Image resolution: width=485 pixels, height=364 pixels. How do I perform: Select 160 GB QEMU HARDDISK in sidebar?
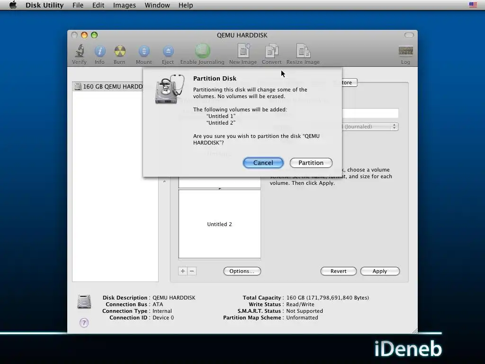tap(108, 86)
